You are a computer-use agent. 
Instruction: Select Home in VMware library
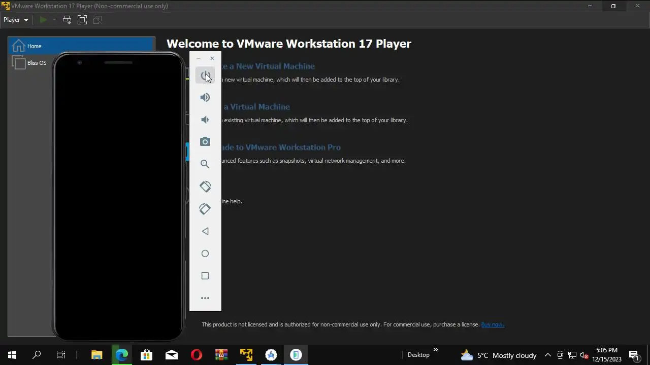(81, 46)
